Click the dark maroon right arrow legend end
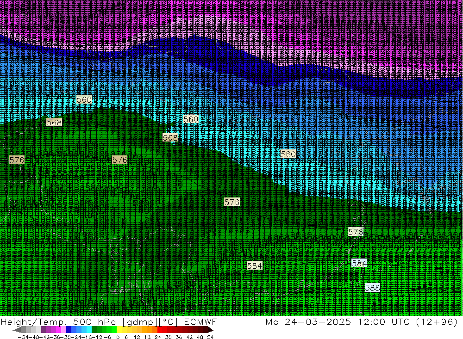 click(x=210, y=330)
